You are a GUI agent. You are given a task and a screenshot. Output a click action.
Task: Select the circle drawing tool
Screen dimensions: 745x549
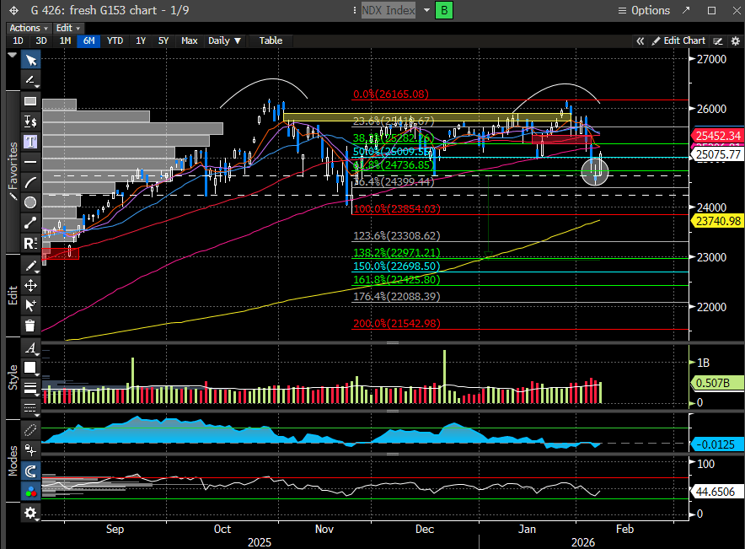point(30,202)
